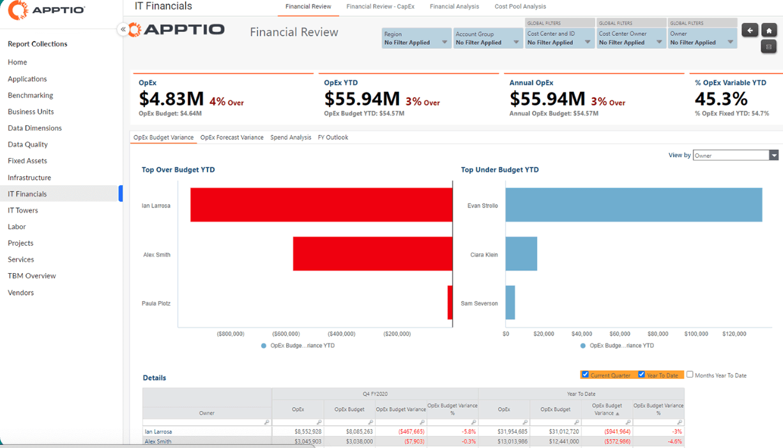The image size is (783, 448).
Task: Click the home navigation icon
Action: tap(769, 30)
